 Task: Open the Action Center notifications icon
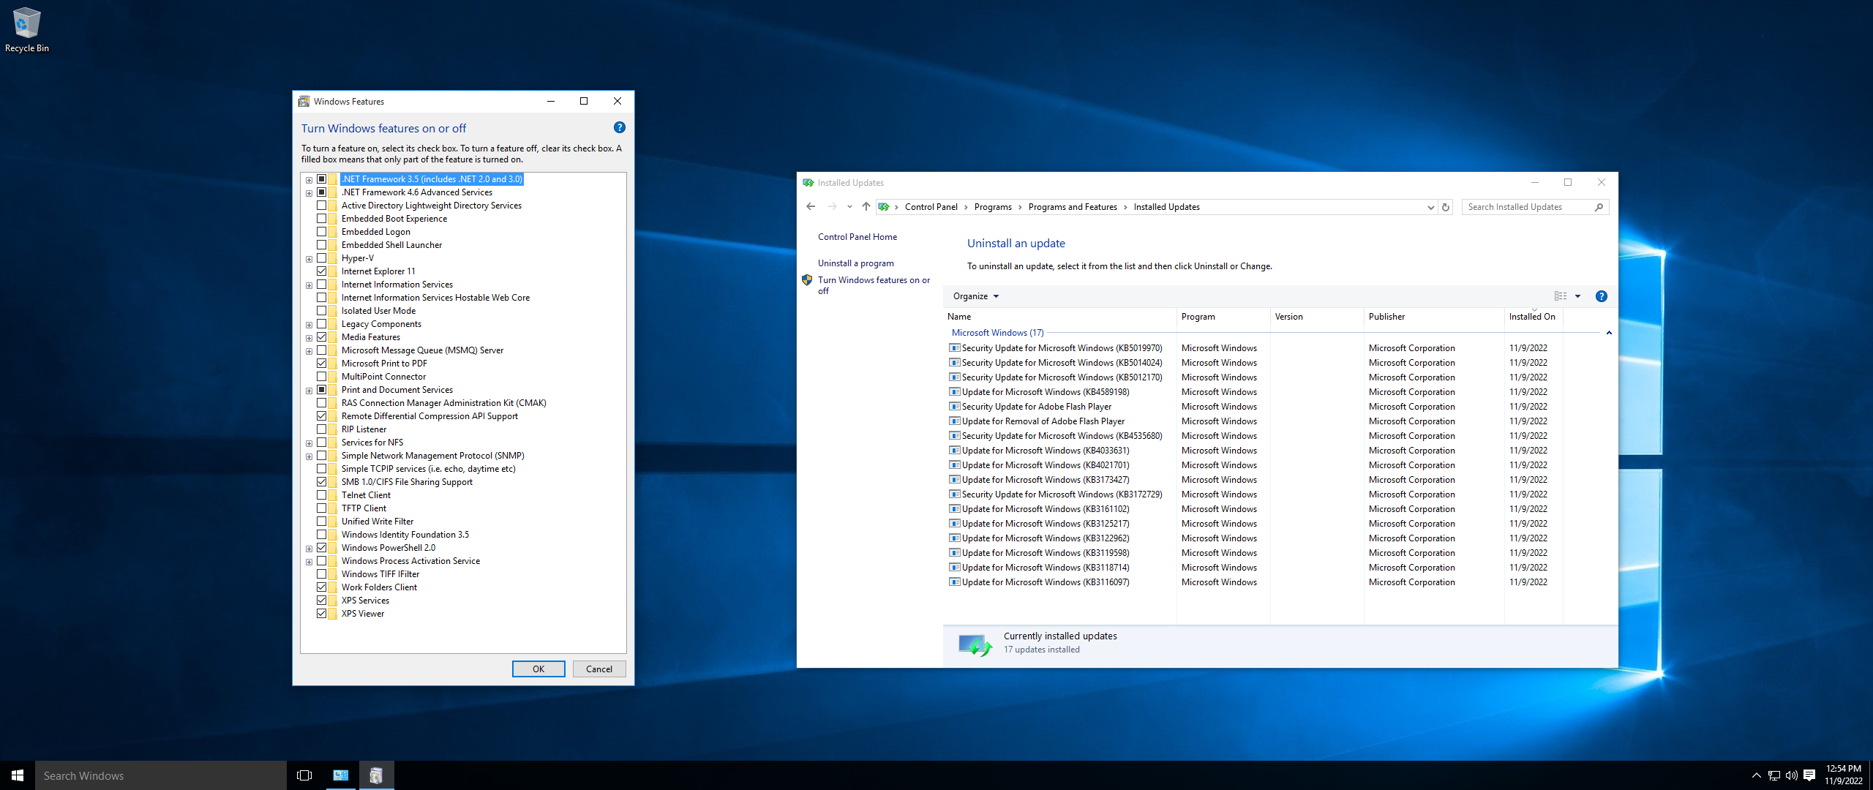[1809, 775]
